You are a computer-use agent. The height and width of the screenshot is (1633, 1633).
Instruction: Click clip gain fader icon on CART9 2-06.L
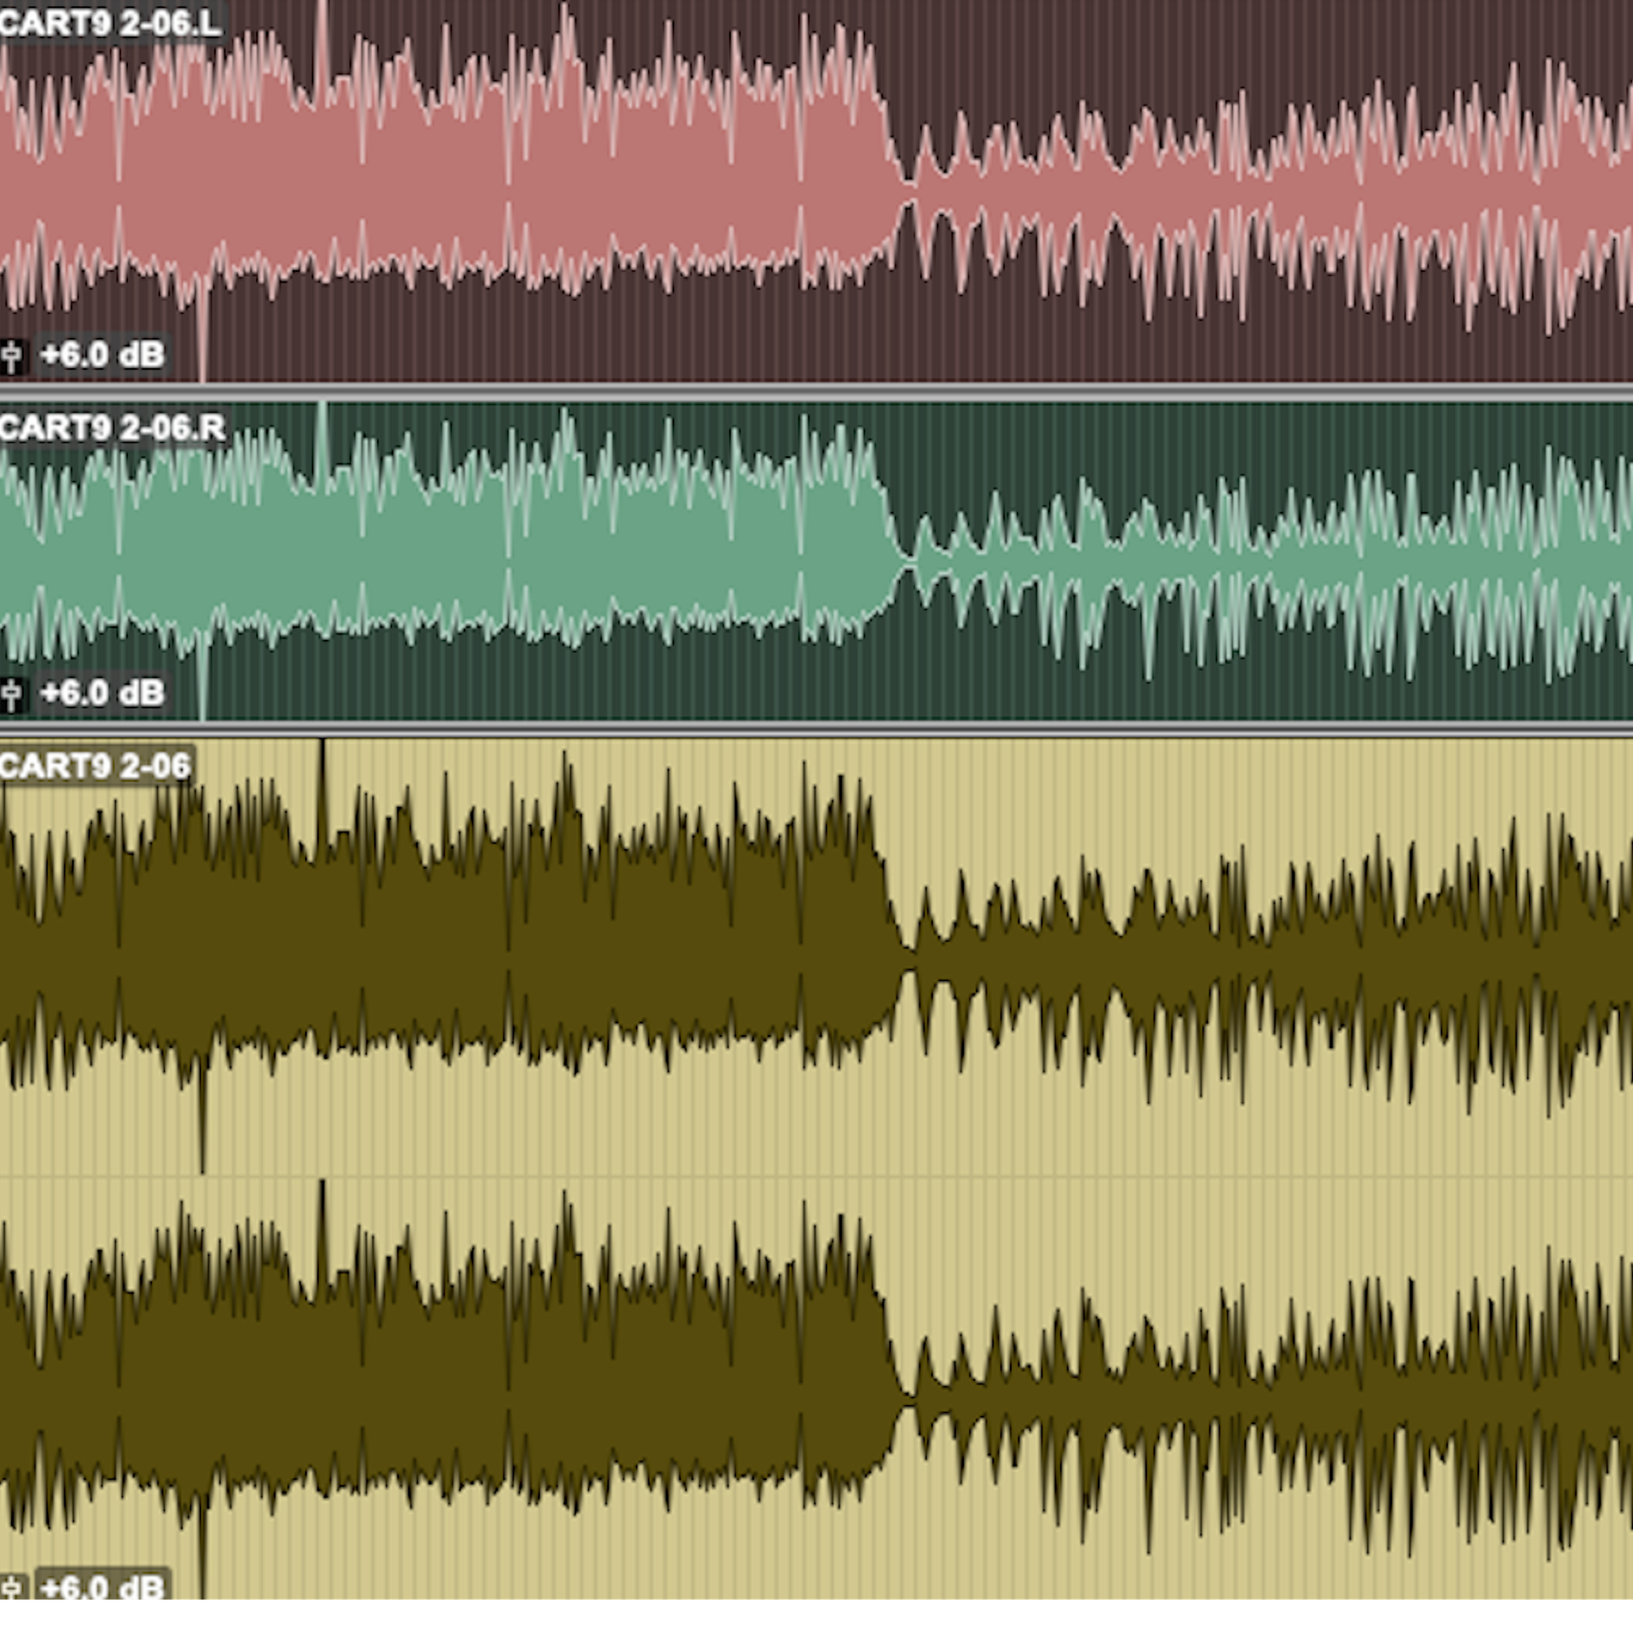pyautogui.click(x=12, y=356)
